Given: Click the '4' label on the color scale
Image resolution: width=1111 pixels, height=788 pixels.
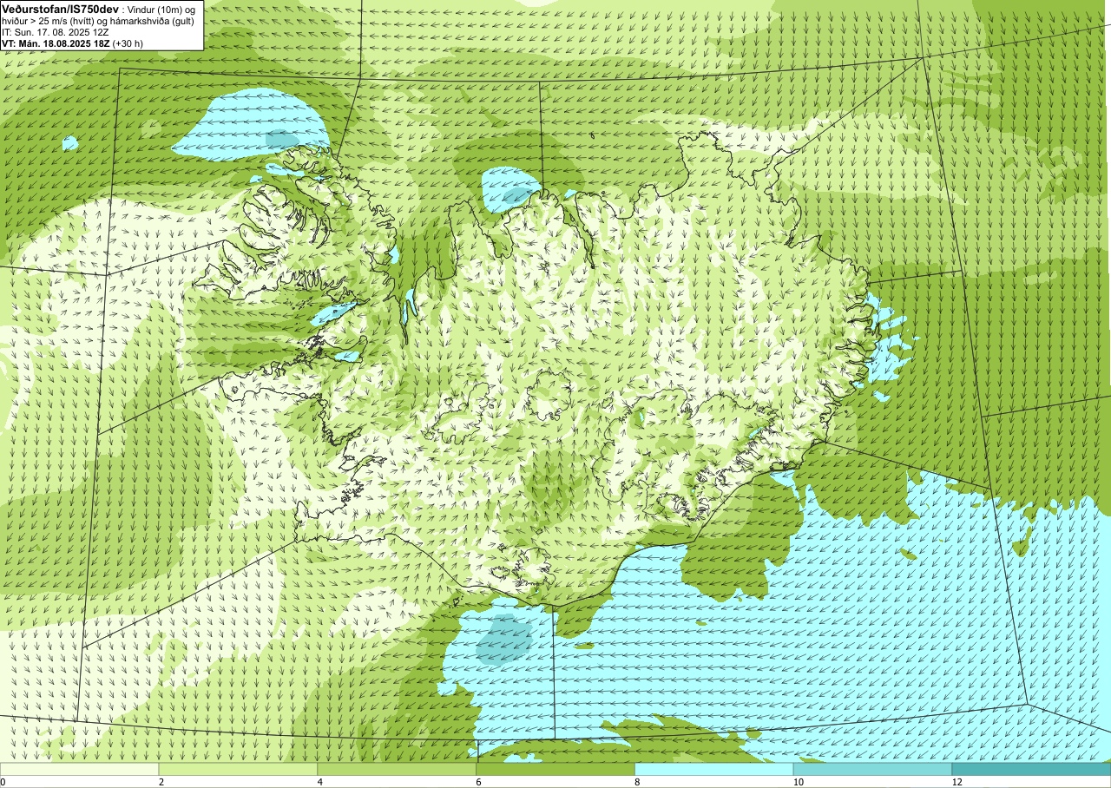Looking at the screenshot, I should coord(320,782).
